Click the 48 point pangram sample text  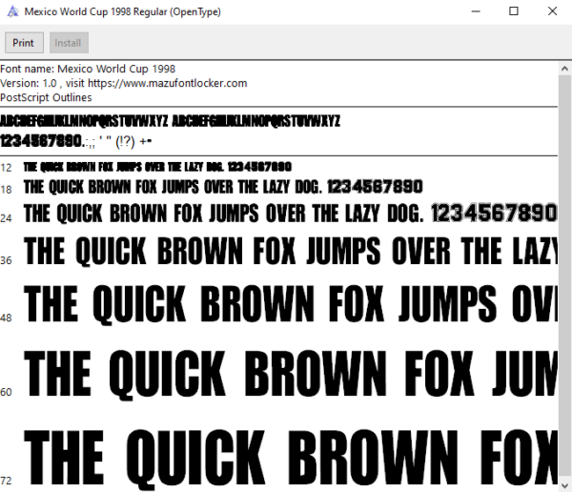pos(291,304)
